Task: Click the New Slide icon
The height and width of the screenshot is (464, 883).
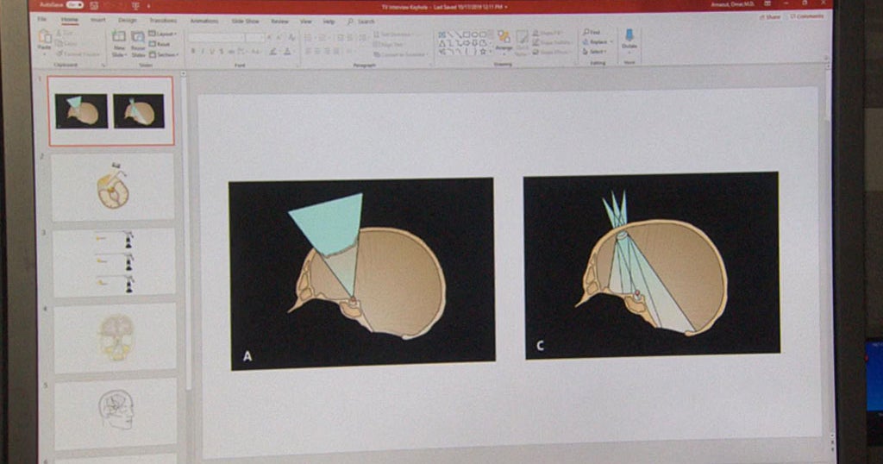Action: pyautogui.click(x=119, y=41)
